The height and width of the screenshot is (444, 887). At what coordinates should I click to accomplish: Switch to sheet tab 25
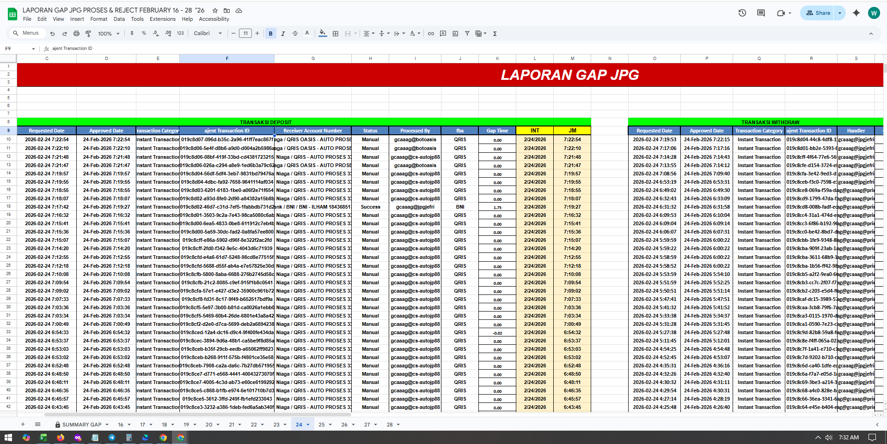pyautogui.click(x=322, y=425)
